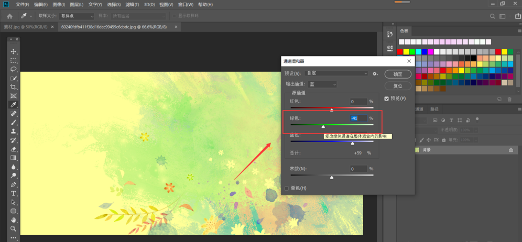The image size is (522, 242).
Task: Open the 取样大小 sample size dropdown
Action: click(x=77, y=16)
